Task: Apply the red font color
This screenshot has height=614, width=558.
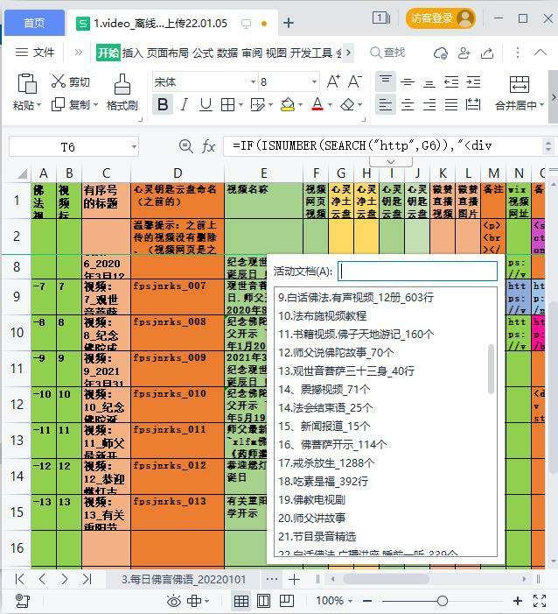Action: (317, 104)
